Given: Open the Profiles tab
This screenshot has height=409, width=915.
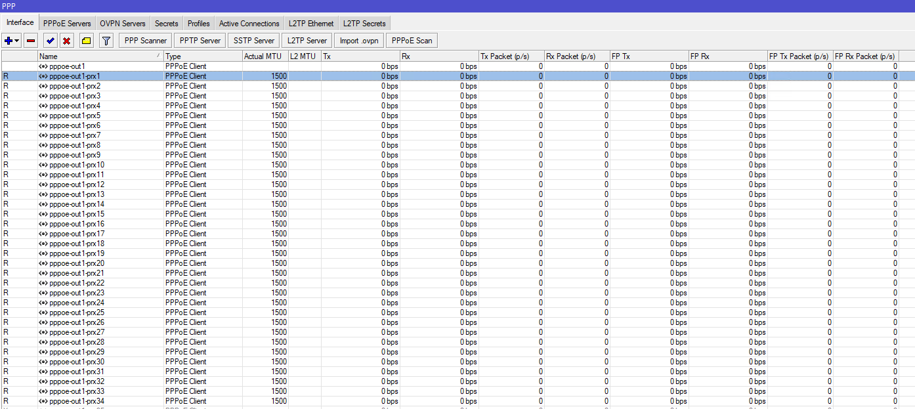Looking at the screenshot, I should click(x=198, y=24).
